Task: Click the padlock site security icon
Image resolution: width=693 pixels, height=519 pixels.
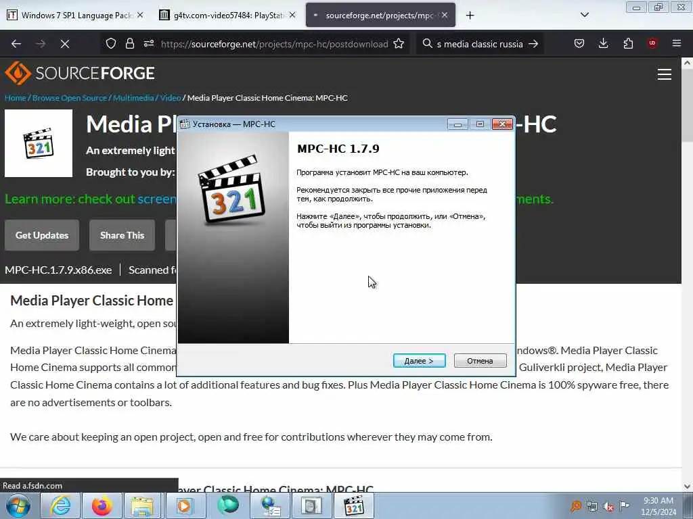Action: (129, 44)
